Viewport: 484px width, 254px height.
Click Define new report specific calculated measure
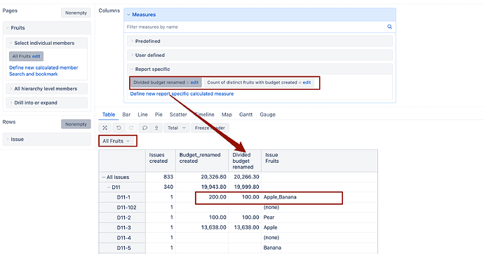click(x=182, y=94)
